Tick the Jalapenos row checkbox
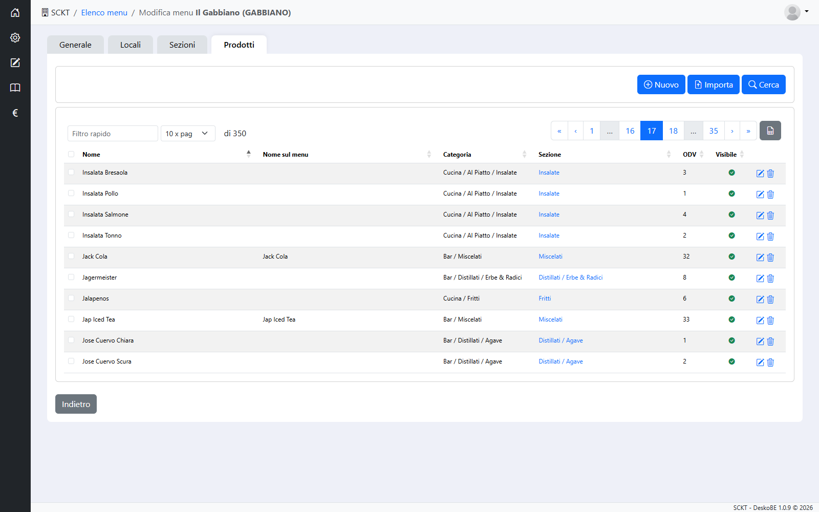 click(71, 298)
